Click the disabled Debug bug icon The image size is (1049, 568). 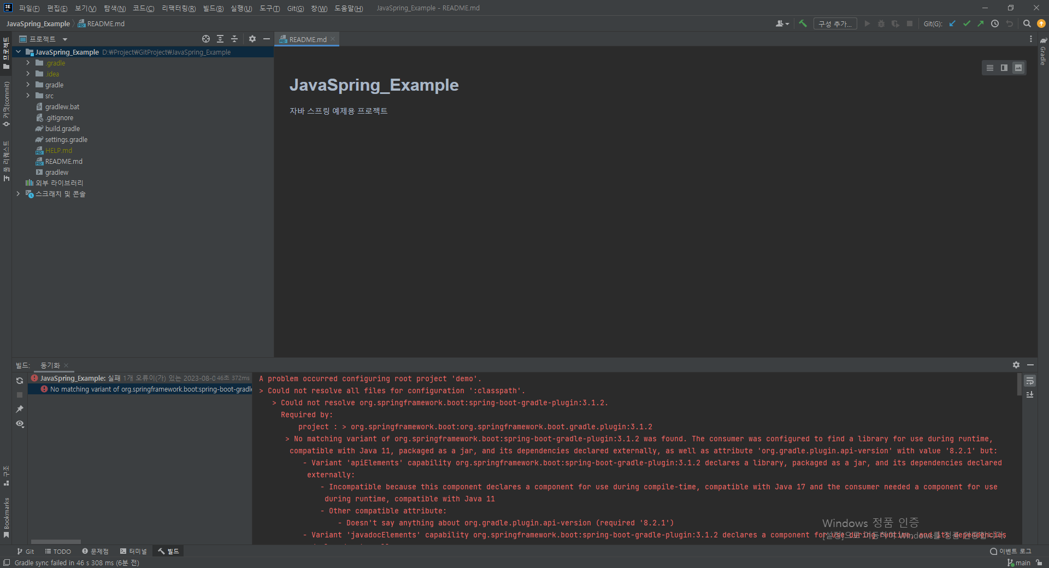click(881, 23)
